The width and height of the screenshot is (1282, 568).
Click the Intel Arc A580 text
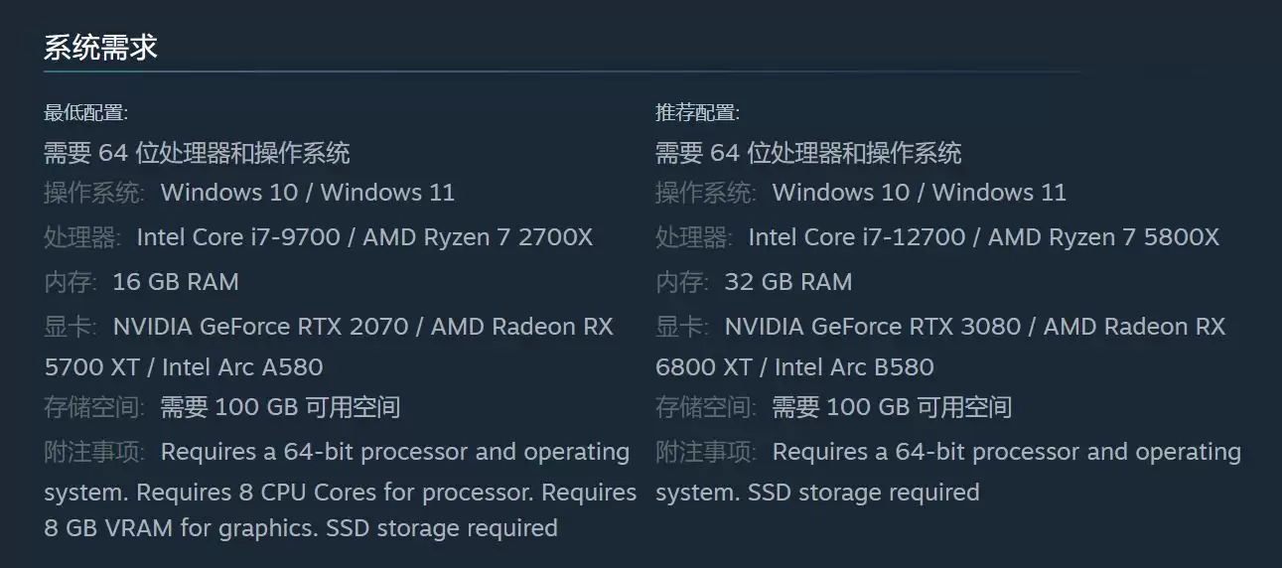(242, 367)
